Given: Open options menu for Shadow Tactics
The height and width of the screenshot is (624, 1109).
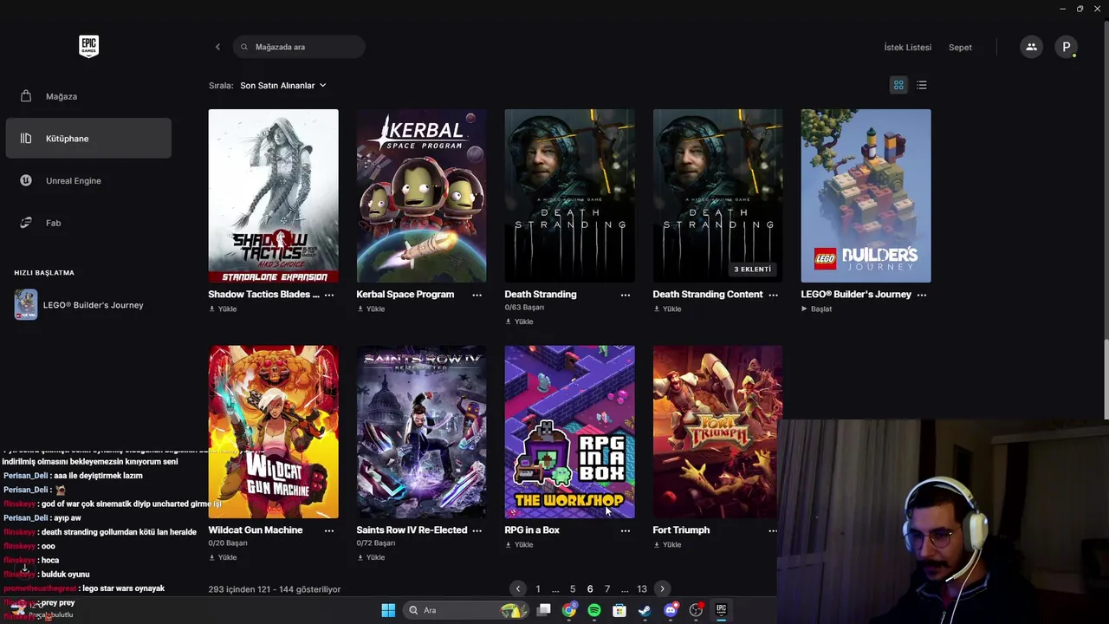Looking at the screenshot, I should tap(329, 295).
